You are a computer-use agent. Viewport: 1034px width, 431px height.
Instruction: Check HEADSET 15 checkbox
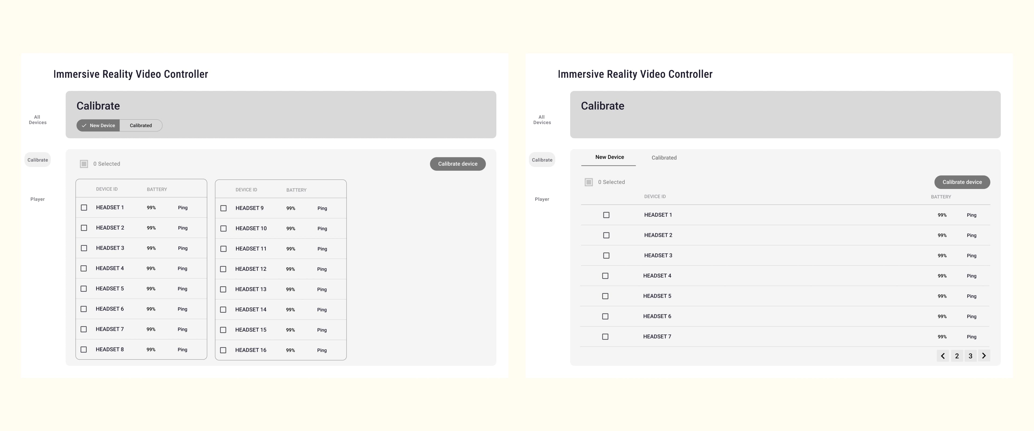[x=223, y=330]
